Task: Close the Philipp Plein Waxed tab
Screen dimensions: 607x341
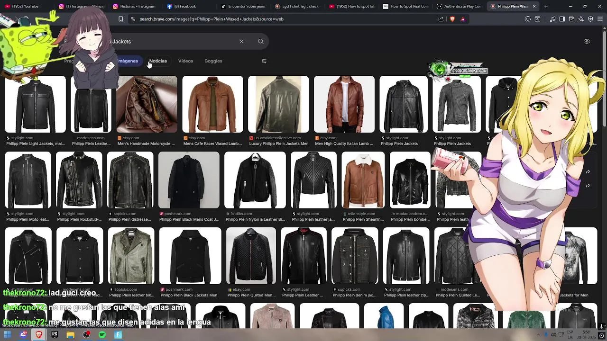Action: (534, 6)
